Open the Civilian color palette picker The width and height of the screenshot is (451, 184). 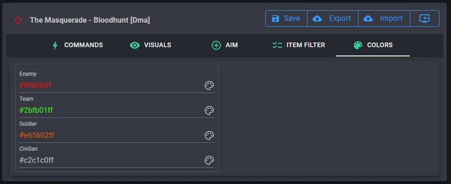coord(209,160)
